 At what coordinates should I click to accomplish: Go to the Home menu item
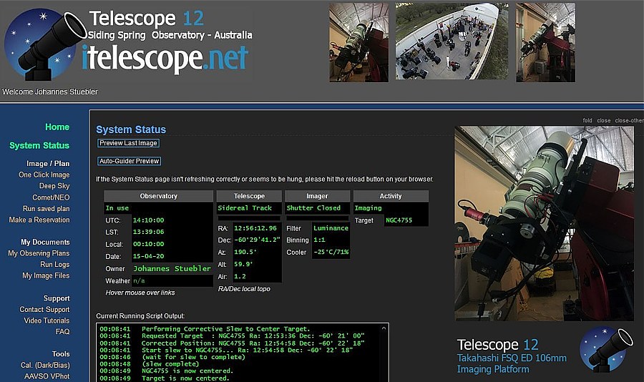(57, 127)
